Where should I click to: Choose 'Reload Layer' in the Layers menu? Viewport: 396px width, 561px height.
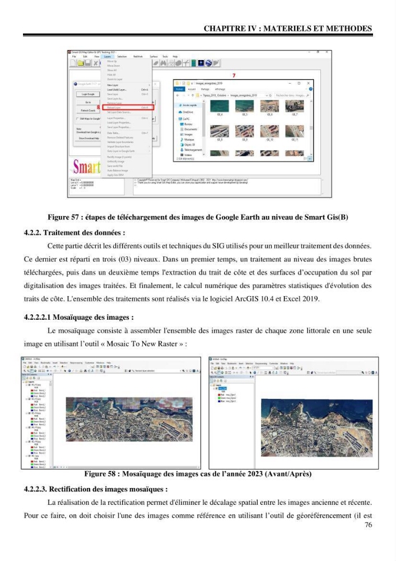click(x=128, y=107)
